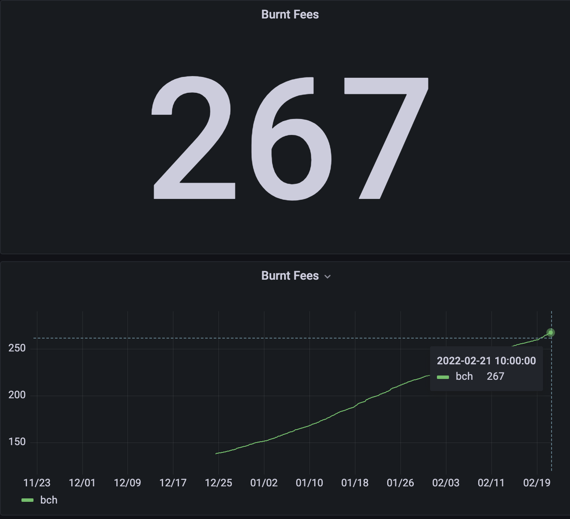Click the bch label inside the tooltip
Viewport: 570px width, 519px height.
464,377
